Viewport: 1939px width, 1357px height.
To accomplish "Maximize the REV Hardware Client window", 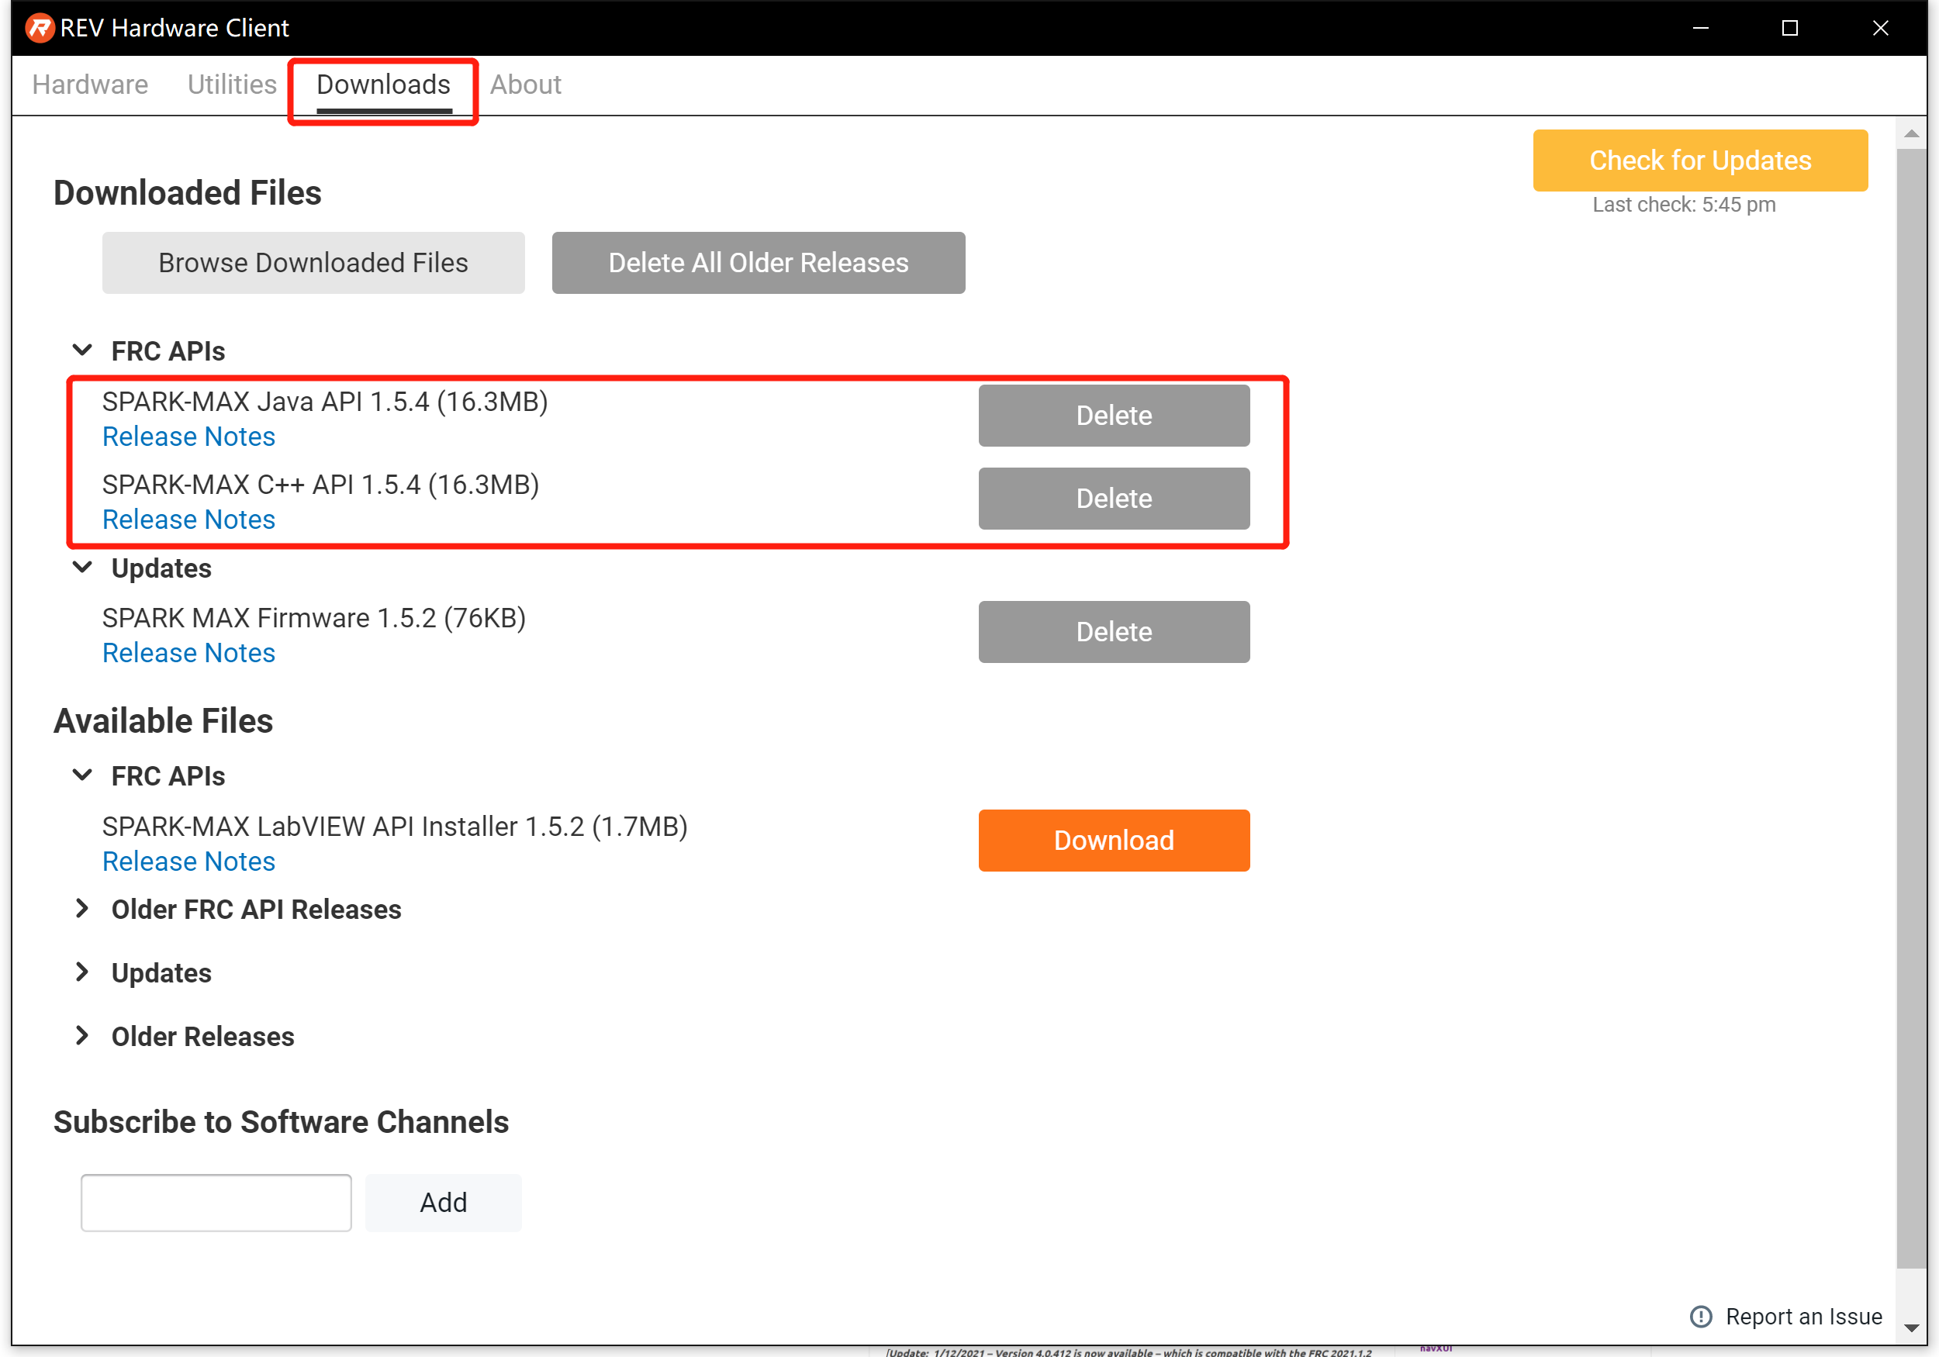I will click(1789, 28).
